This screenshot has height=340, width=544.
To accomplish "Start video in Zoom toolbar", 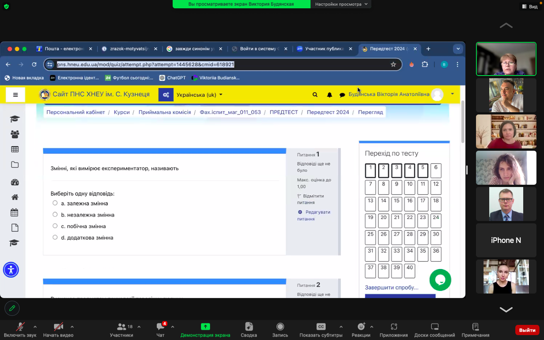I will coord(58,329).
